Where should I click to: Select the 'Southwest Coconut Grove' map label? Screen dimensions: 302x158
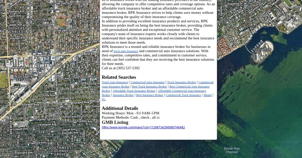pos(60,151)
